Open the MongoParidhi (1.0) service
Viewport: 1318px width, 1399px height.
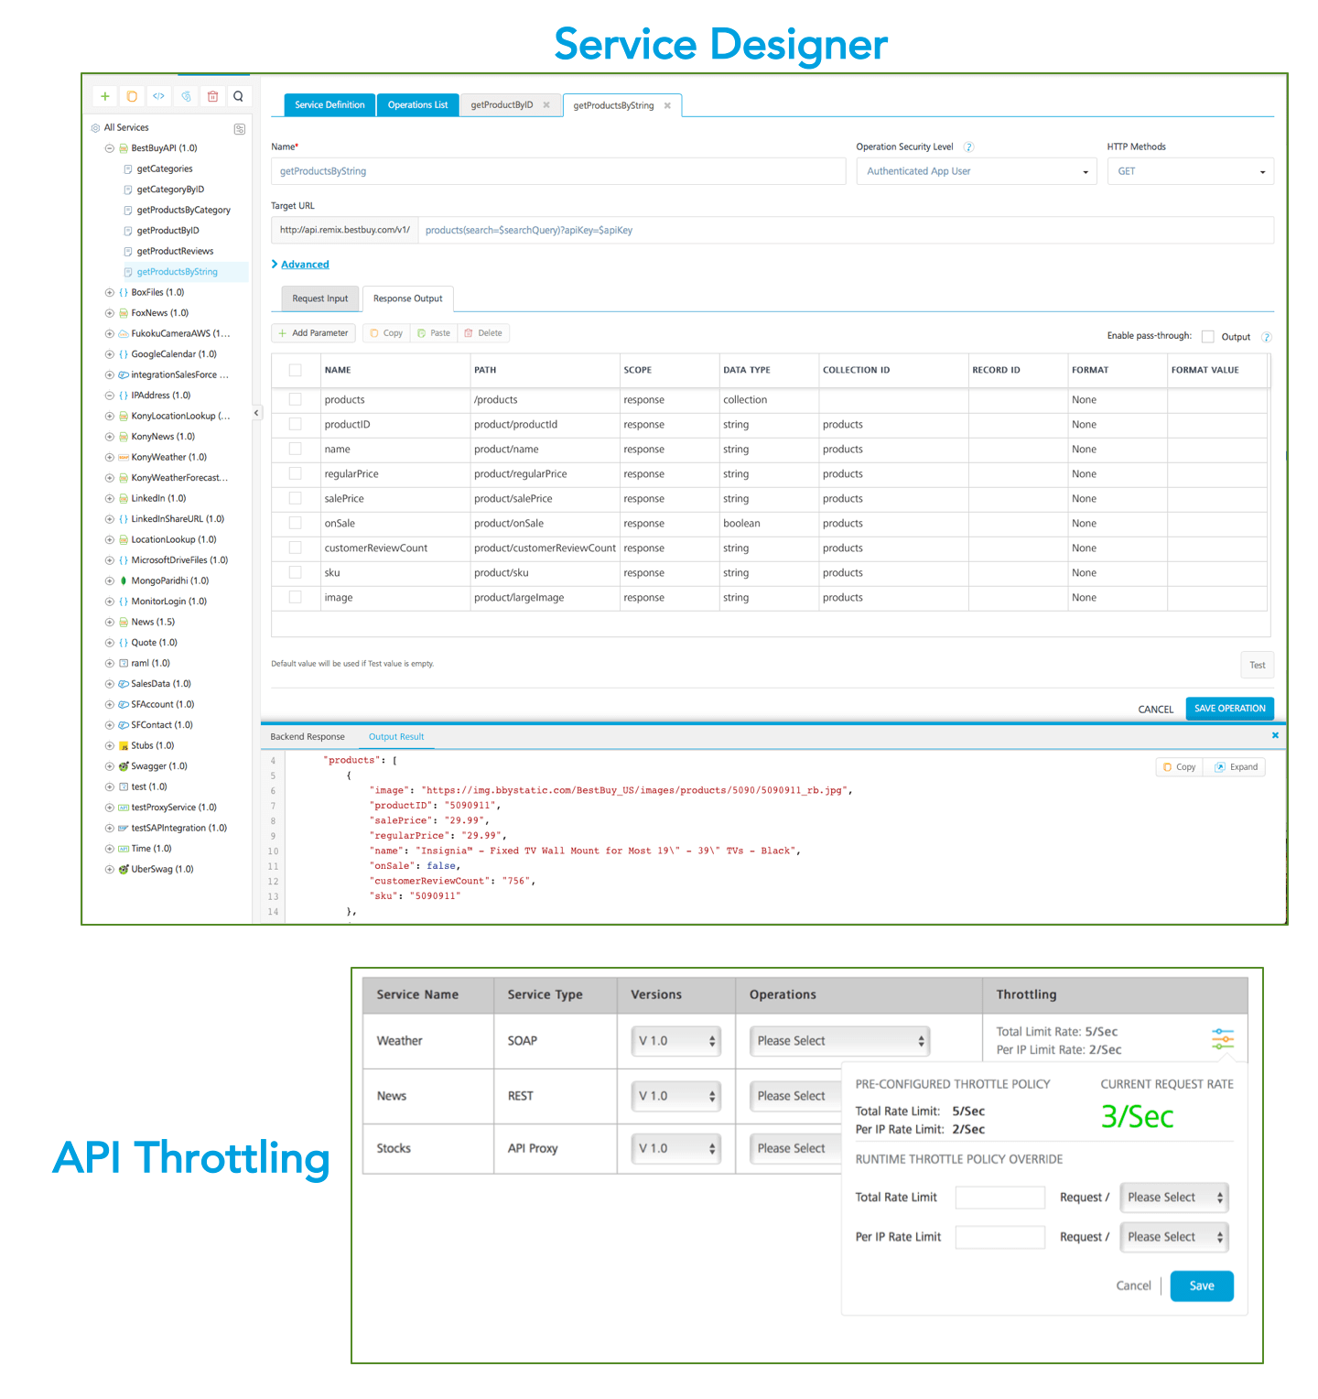169,581
